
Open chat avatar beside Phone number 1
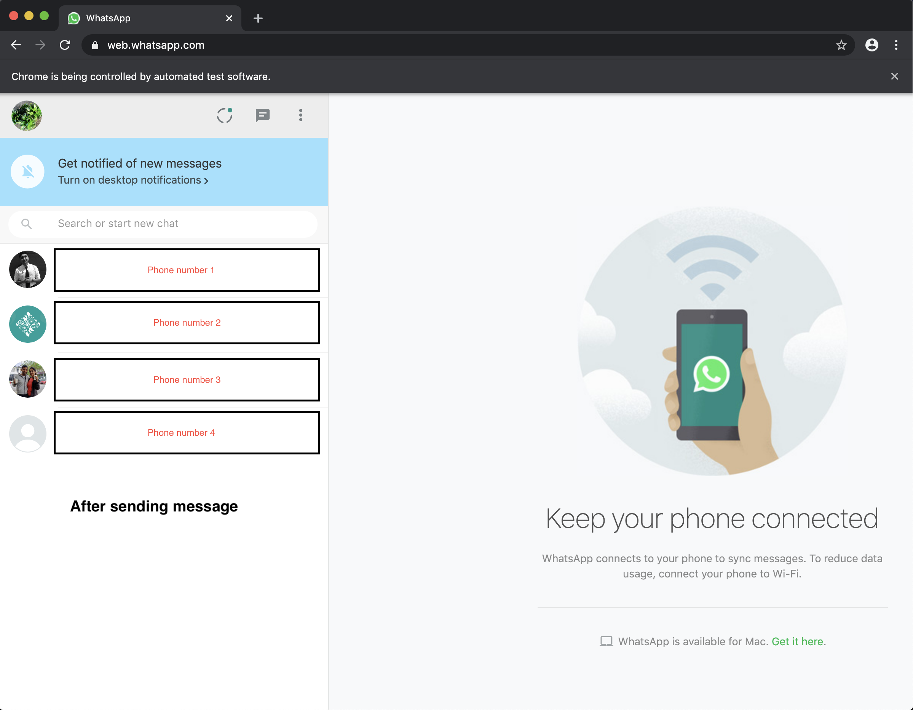coord(28,270)
